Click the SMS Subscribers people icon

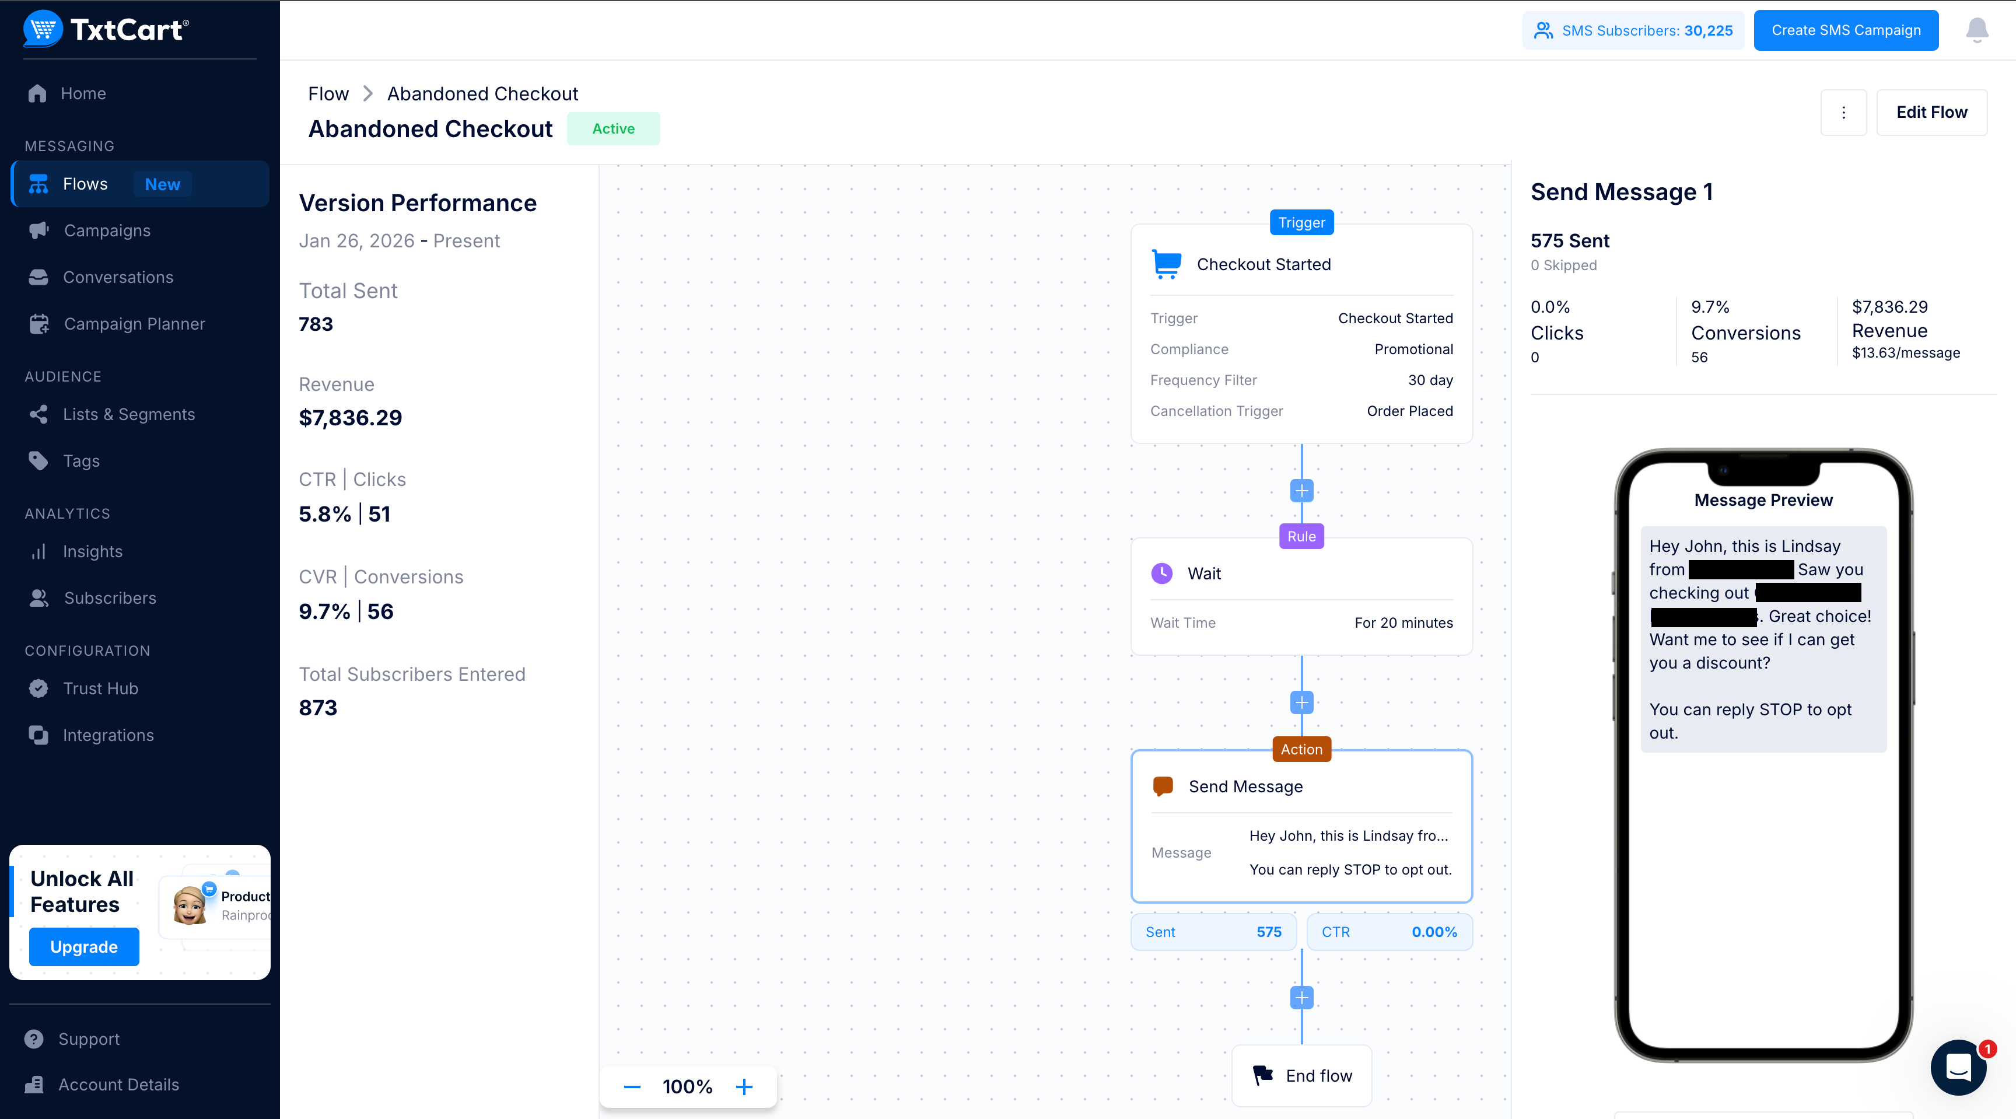(1543, 30)
